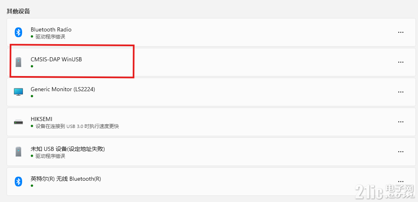The width and height of the screenshot is (418, 202).
Task: Select the Bluetooth Radio device label
Action: tap(51, 29)
